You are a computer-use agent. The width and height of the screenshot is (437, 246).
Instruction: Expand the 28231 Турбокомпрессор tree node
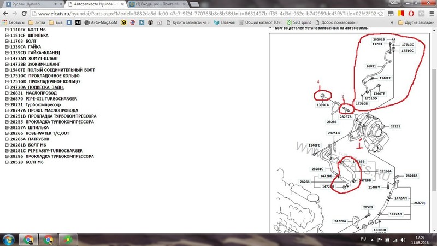coord(7,105)
